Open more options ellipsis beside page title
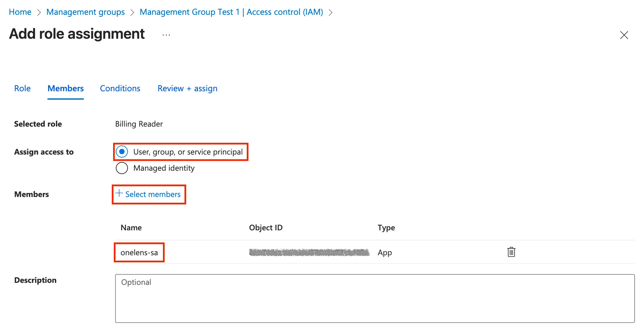Viewport: 641px width, 330px height. (166, 35)
